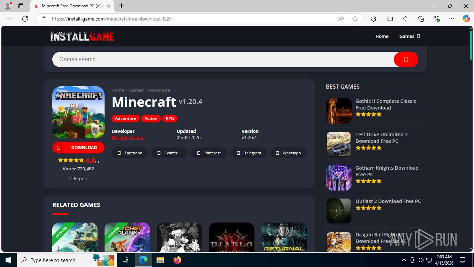Image resolution: width=474 pixels, height=267 pixels.
Task: Open Browser essentials heart icon
Action: point(436,19)
